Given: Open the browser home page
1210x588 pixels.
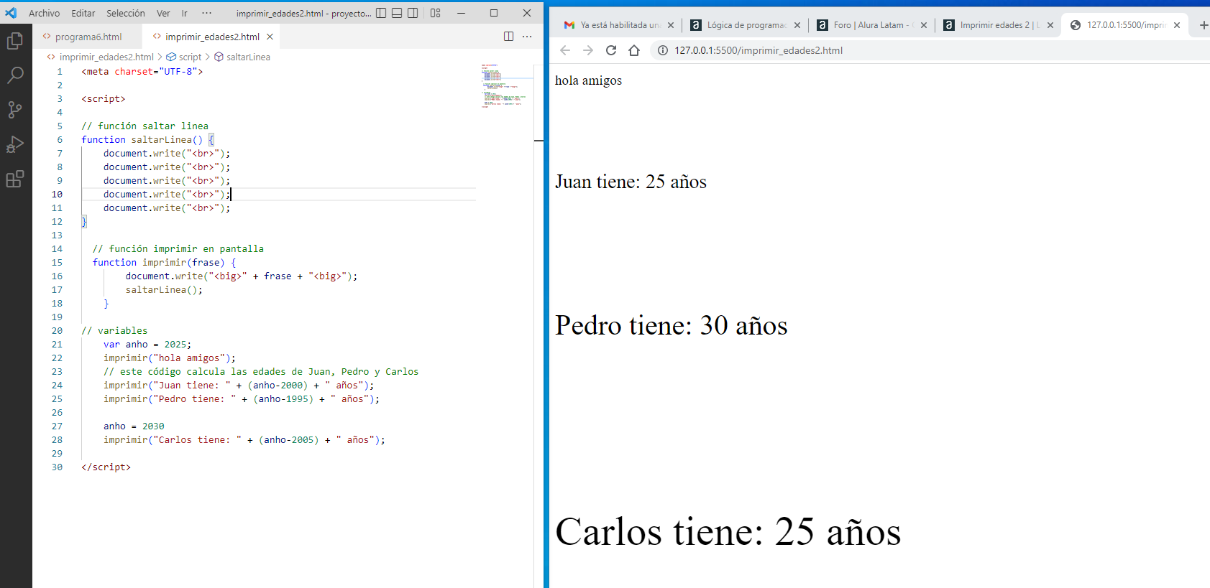Looking at the screenshot, I should click(x=634, y=50).
